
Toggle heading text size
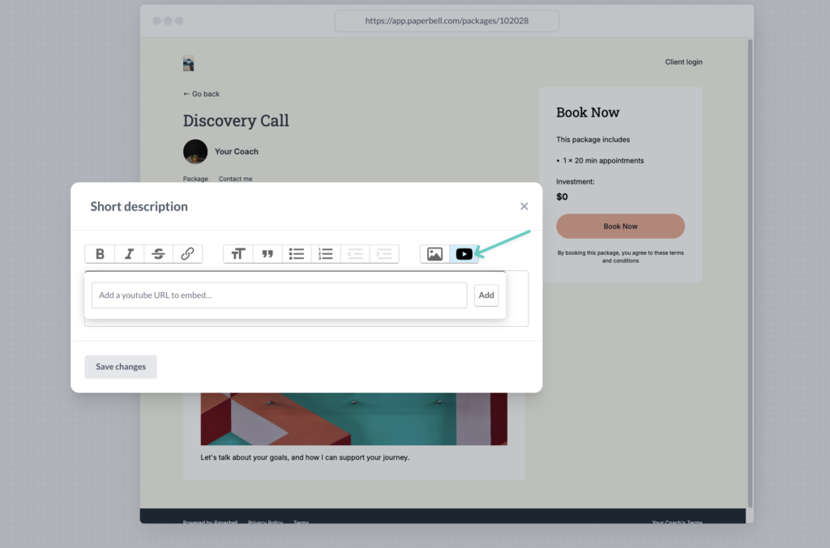click(238, 254)
